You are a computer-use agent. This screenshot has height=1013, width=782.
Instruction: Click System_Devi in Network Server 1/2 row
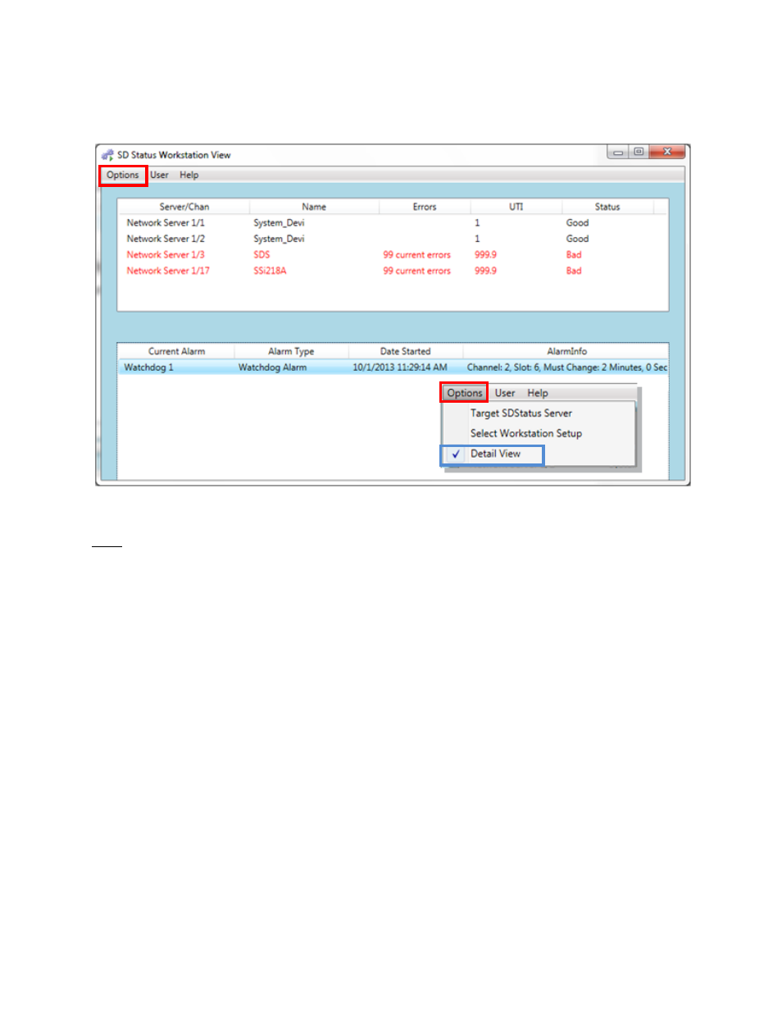point(279,239)
